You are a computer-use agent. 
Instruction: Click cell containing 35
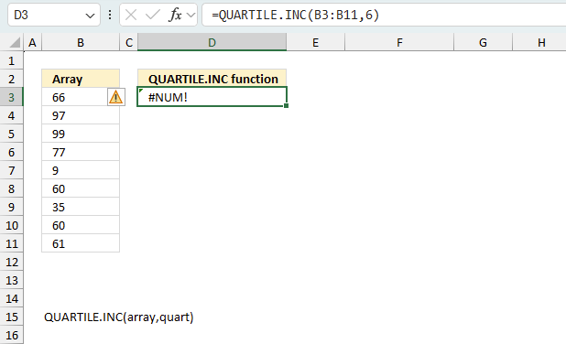[81, 207]
